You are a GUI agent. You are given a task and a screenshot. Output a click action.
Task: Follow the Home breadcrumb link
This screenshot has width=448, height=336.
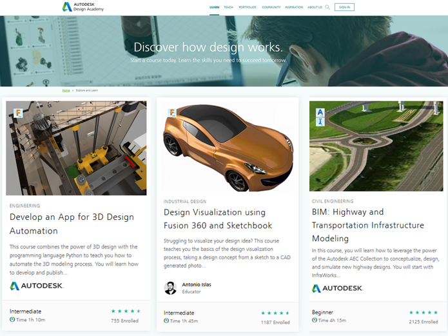[x=66, y=90]
